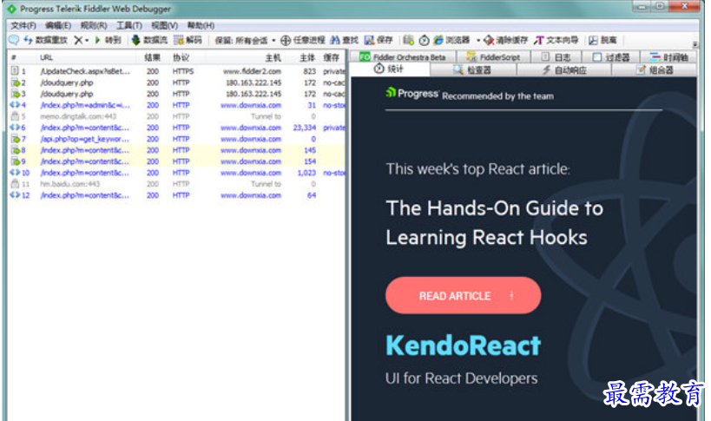Sort sessions by the Result (结果) column header
Image resolution: width=711 pixels, height=421 pixels.
153,57
